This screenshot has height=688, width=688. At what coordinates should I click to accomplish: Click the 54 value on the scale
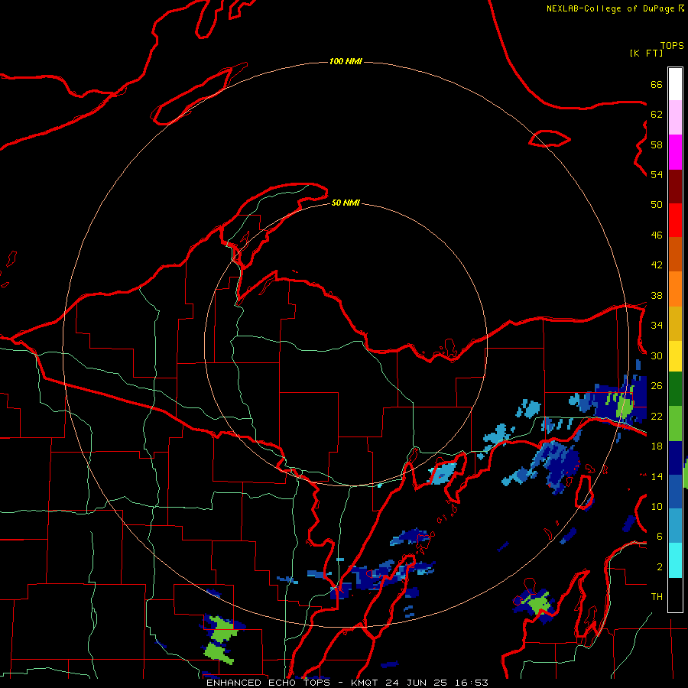tap(657, 174)
